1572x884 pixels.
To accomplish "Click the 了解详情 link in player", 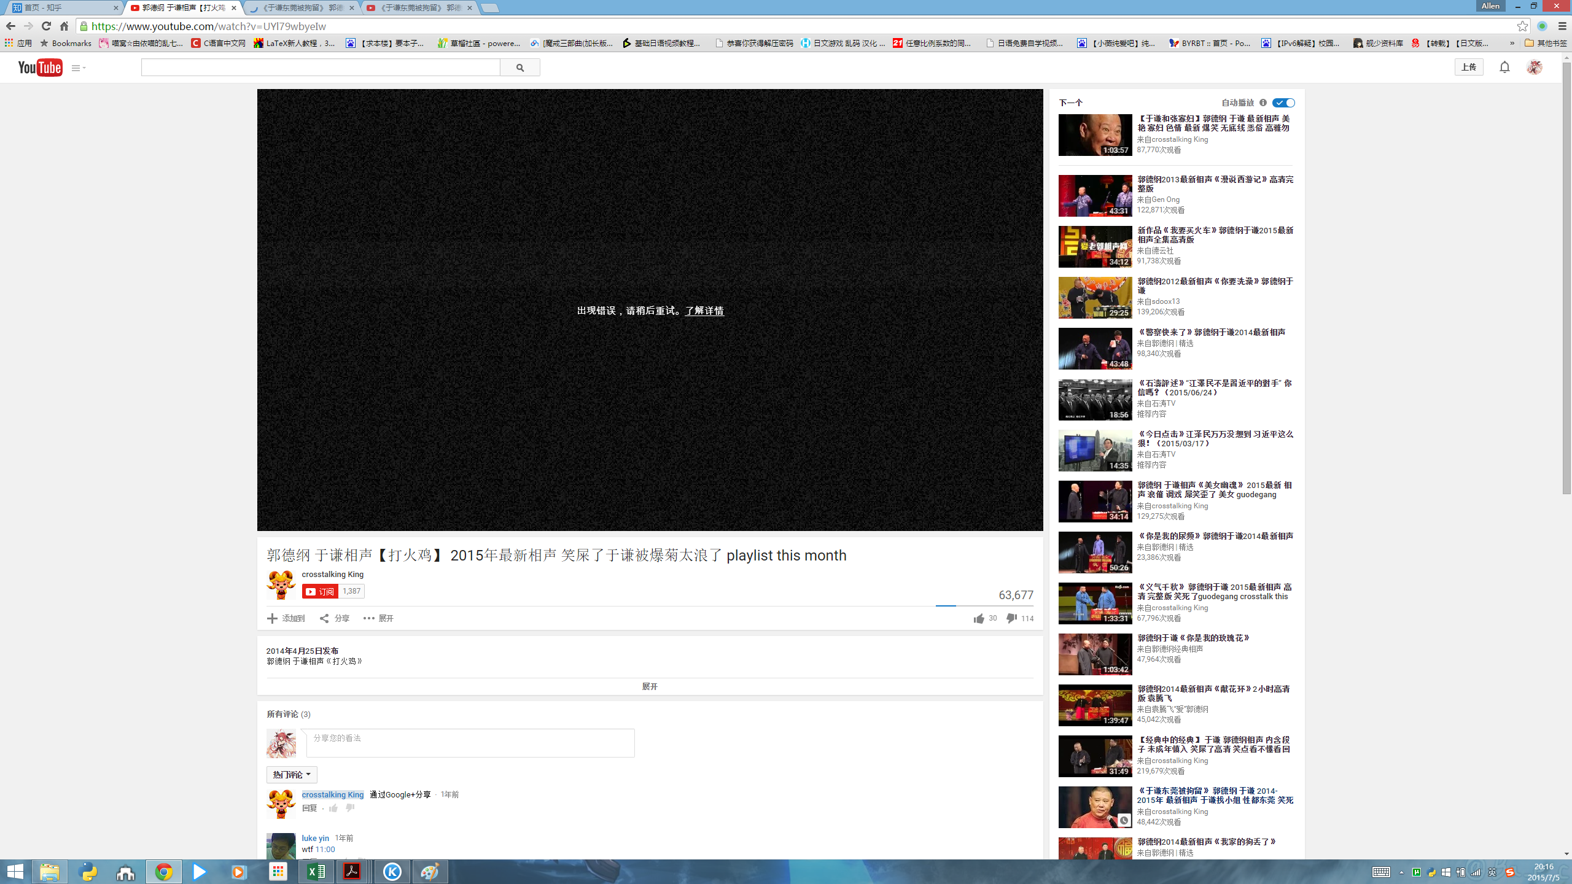I will [x=704, y=311].
